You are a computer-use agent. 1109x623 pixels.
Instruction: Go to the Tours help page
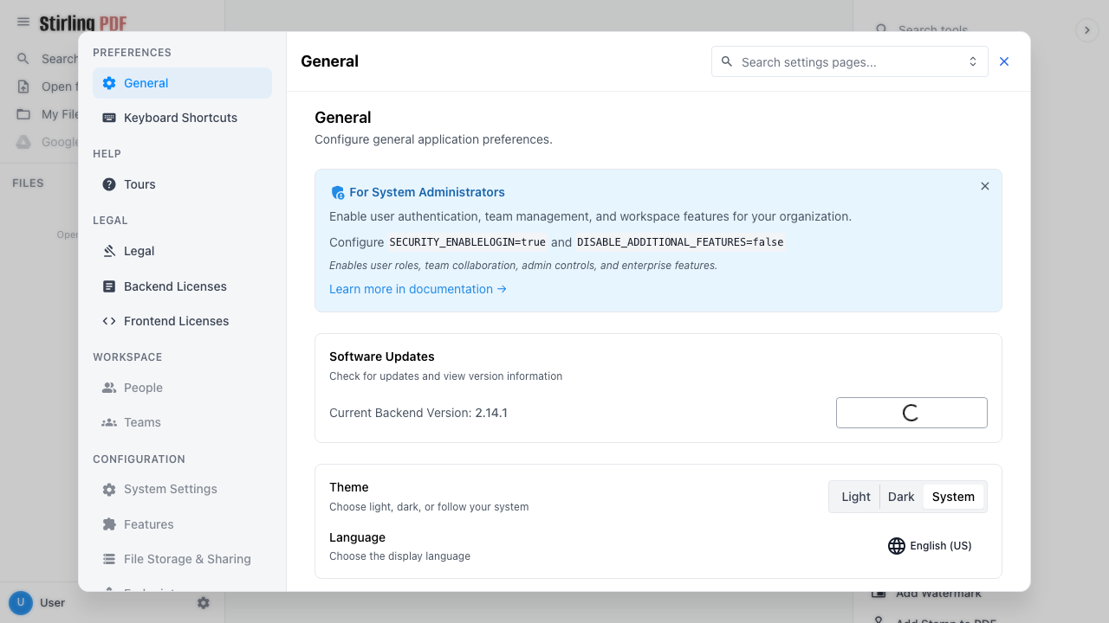pyautogui.click(x=183, y=184)
